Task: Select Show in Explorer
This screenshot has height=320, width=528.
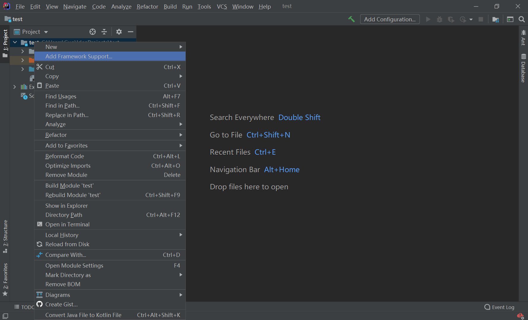Action: point(110,206)
